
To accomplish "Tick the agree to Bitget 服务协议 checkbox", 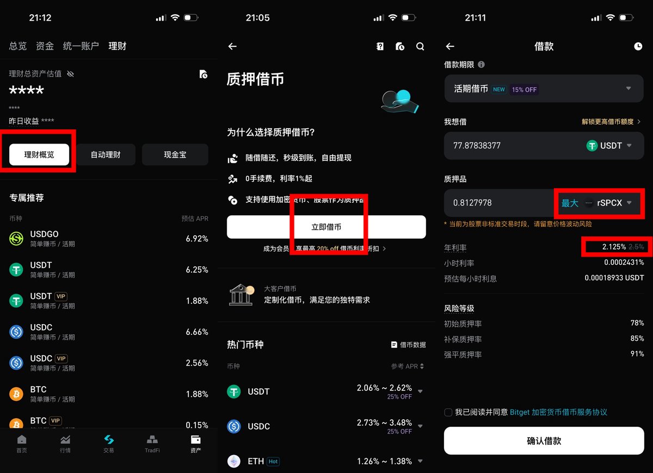I will (x=448, y=413).
